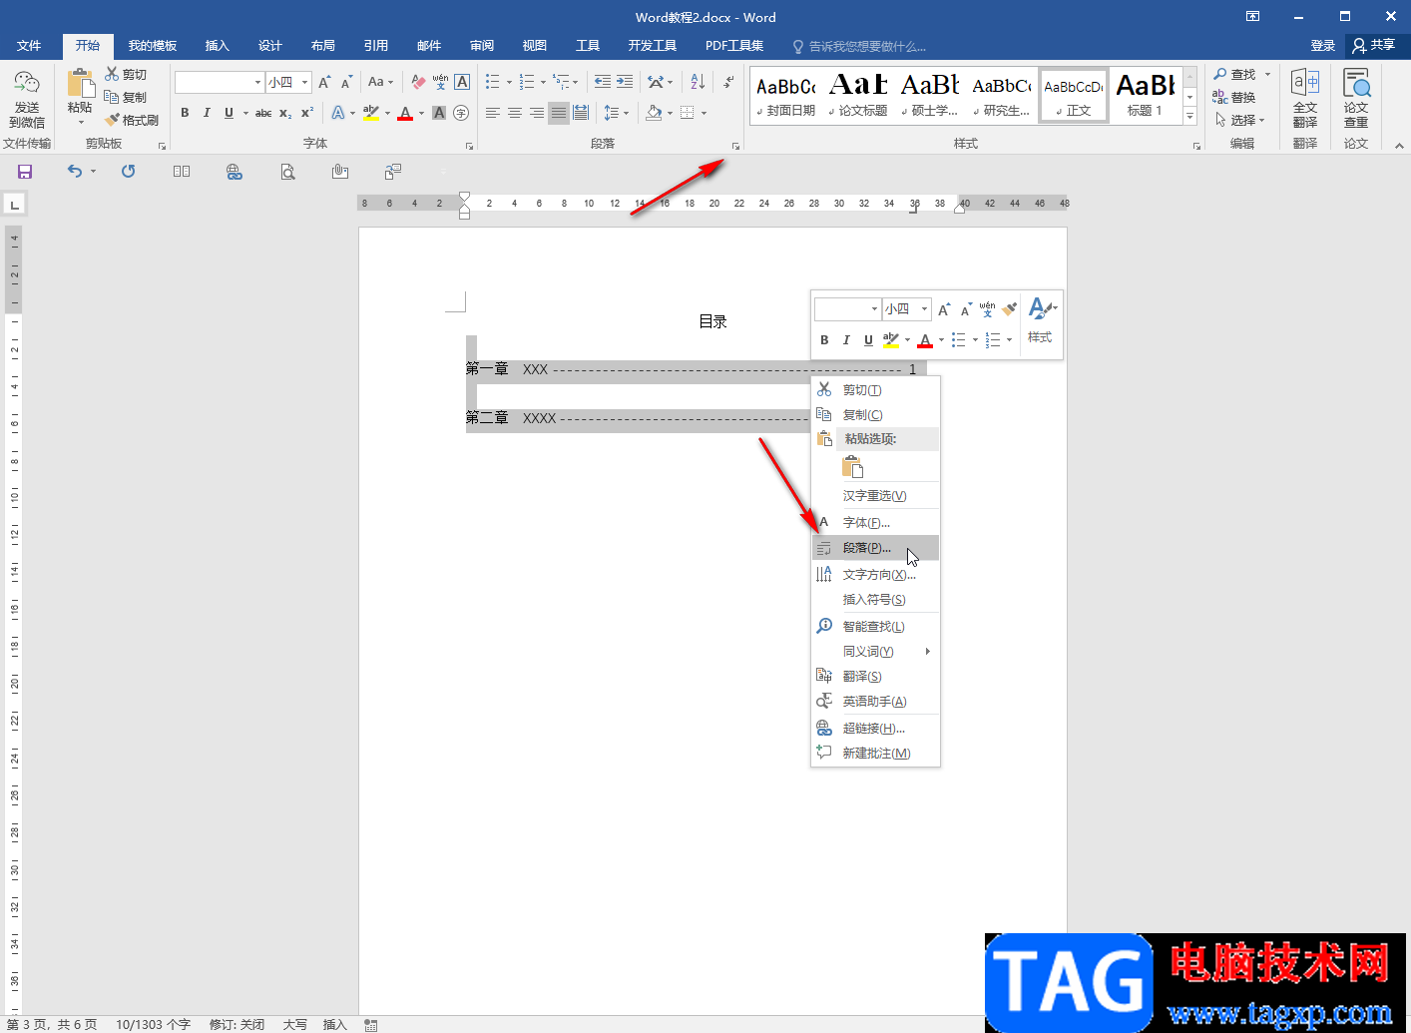
Task: Click the Keep Text Only paste option icon
Action: click(852, 467)
